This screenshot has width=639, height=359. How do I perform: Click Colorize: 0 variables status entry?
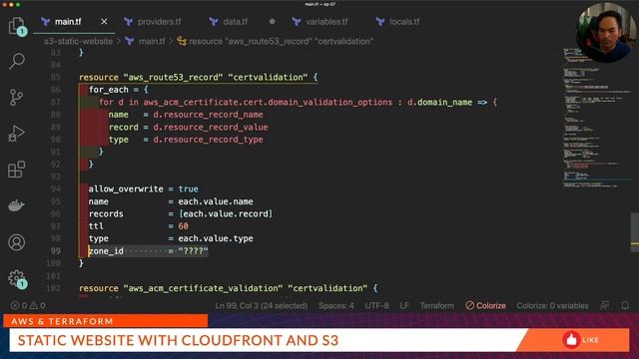[x=552, y=305]
